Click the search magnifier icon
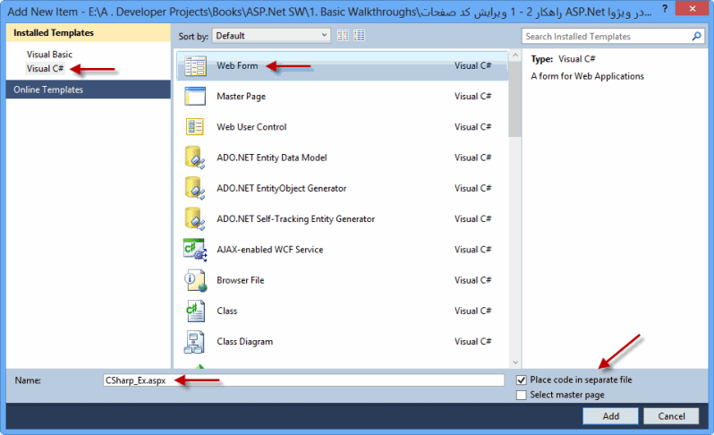 tap(696, 36)
